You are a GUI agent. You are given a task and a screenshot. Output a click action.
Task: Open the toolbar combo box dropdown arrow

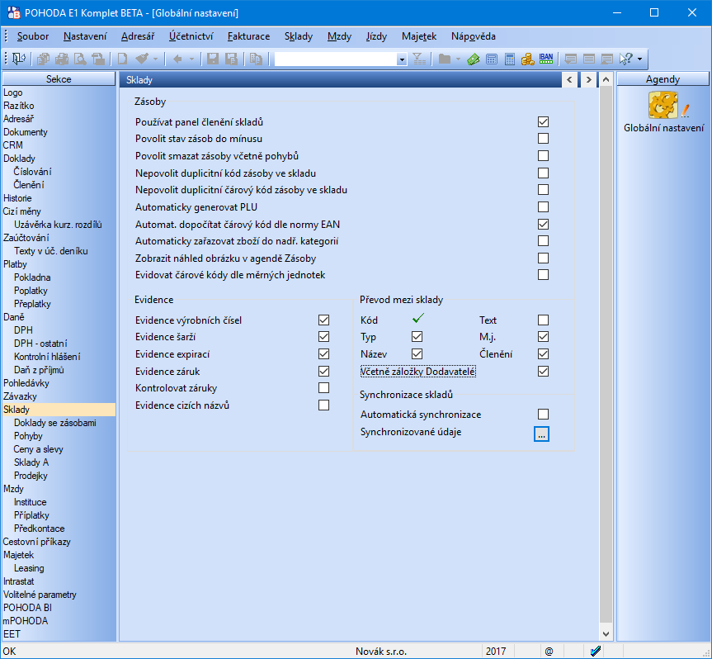click(402, 59)
